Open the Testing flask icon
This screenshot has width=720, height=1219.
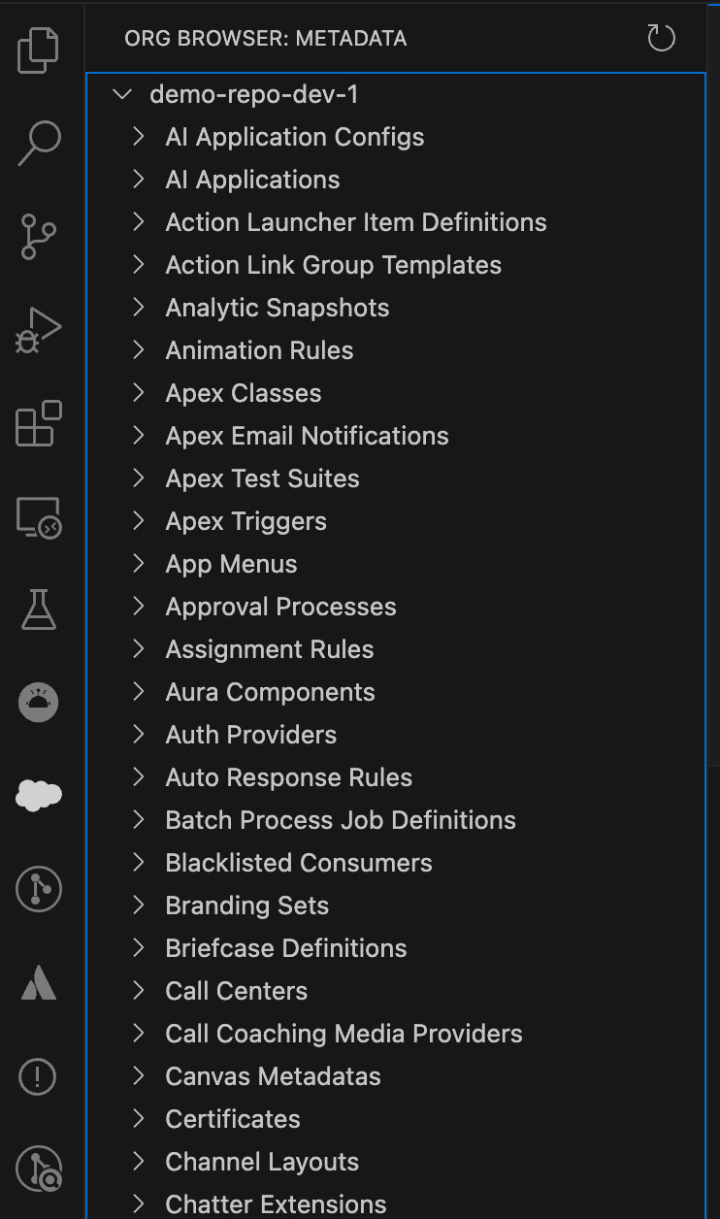[x=39, y=609]
